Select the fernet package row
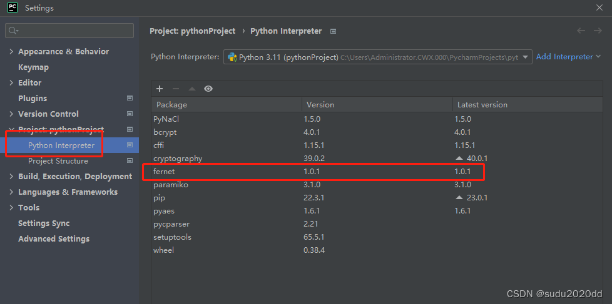Screen dimensions: 612x304 (x=377, y=172)
